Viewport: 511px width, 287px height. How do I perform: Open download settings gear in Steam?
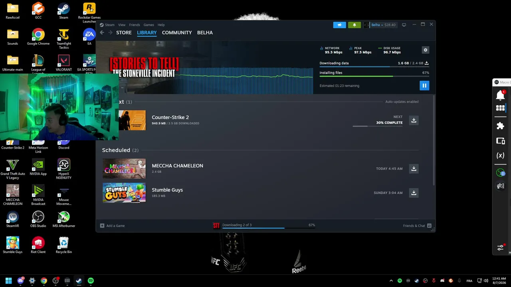[x=425, y=50]
